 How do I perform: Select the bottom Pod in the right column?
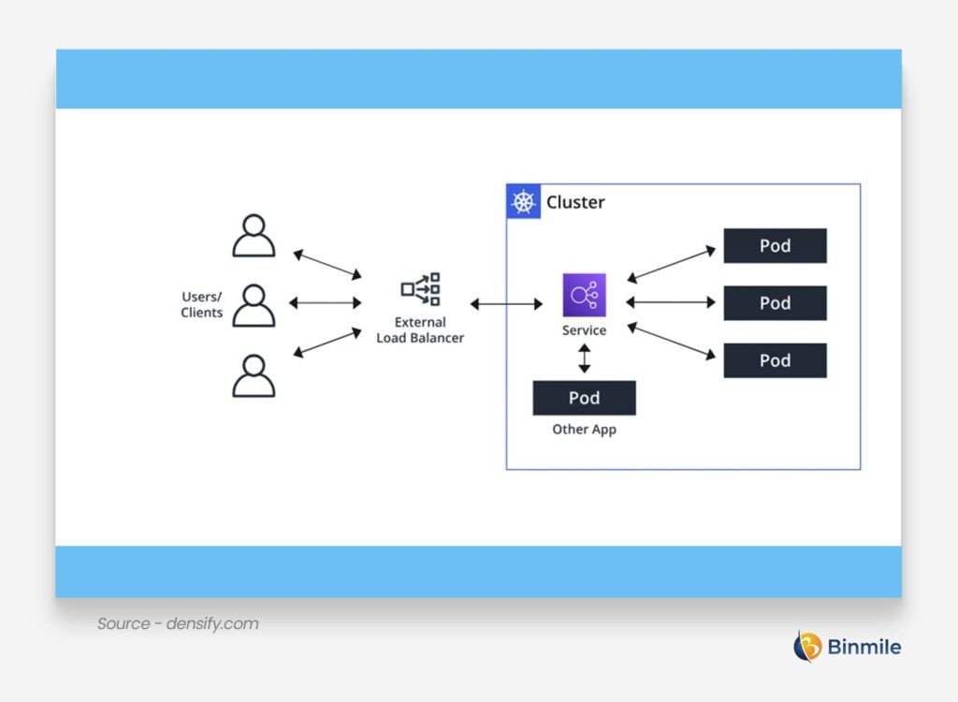pyautogui.click(x=775, y=360)
